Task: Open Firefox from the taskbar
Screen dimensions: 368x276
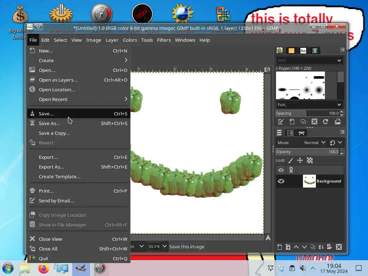Action: pos(43,268)
